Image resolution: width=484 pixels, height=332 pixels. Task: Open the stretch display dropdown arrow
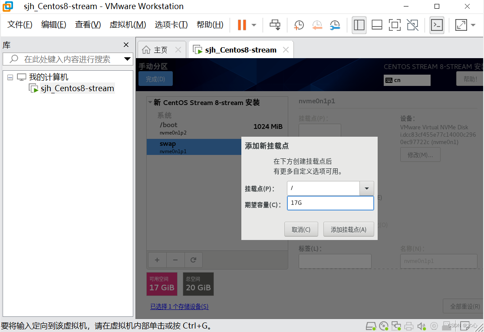coord(473,25)
